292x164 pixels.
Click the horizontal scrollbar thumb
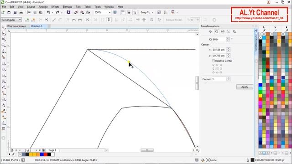(147, 150)
